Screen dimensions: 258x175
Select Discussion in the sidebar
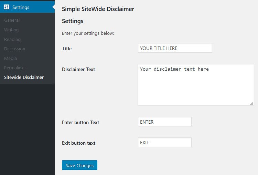click(15, 49)
